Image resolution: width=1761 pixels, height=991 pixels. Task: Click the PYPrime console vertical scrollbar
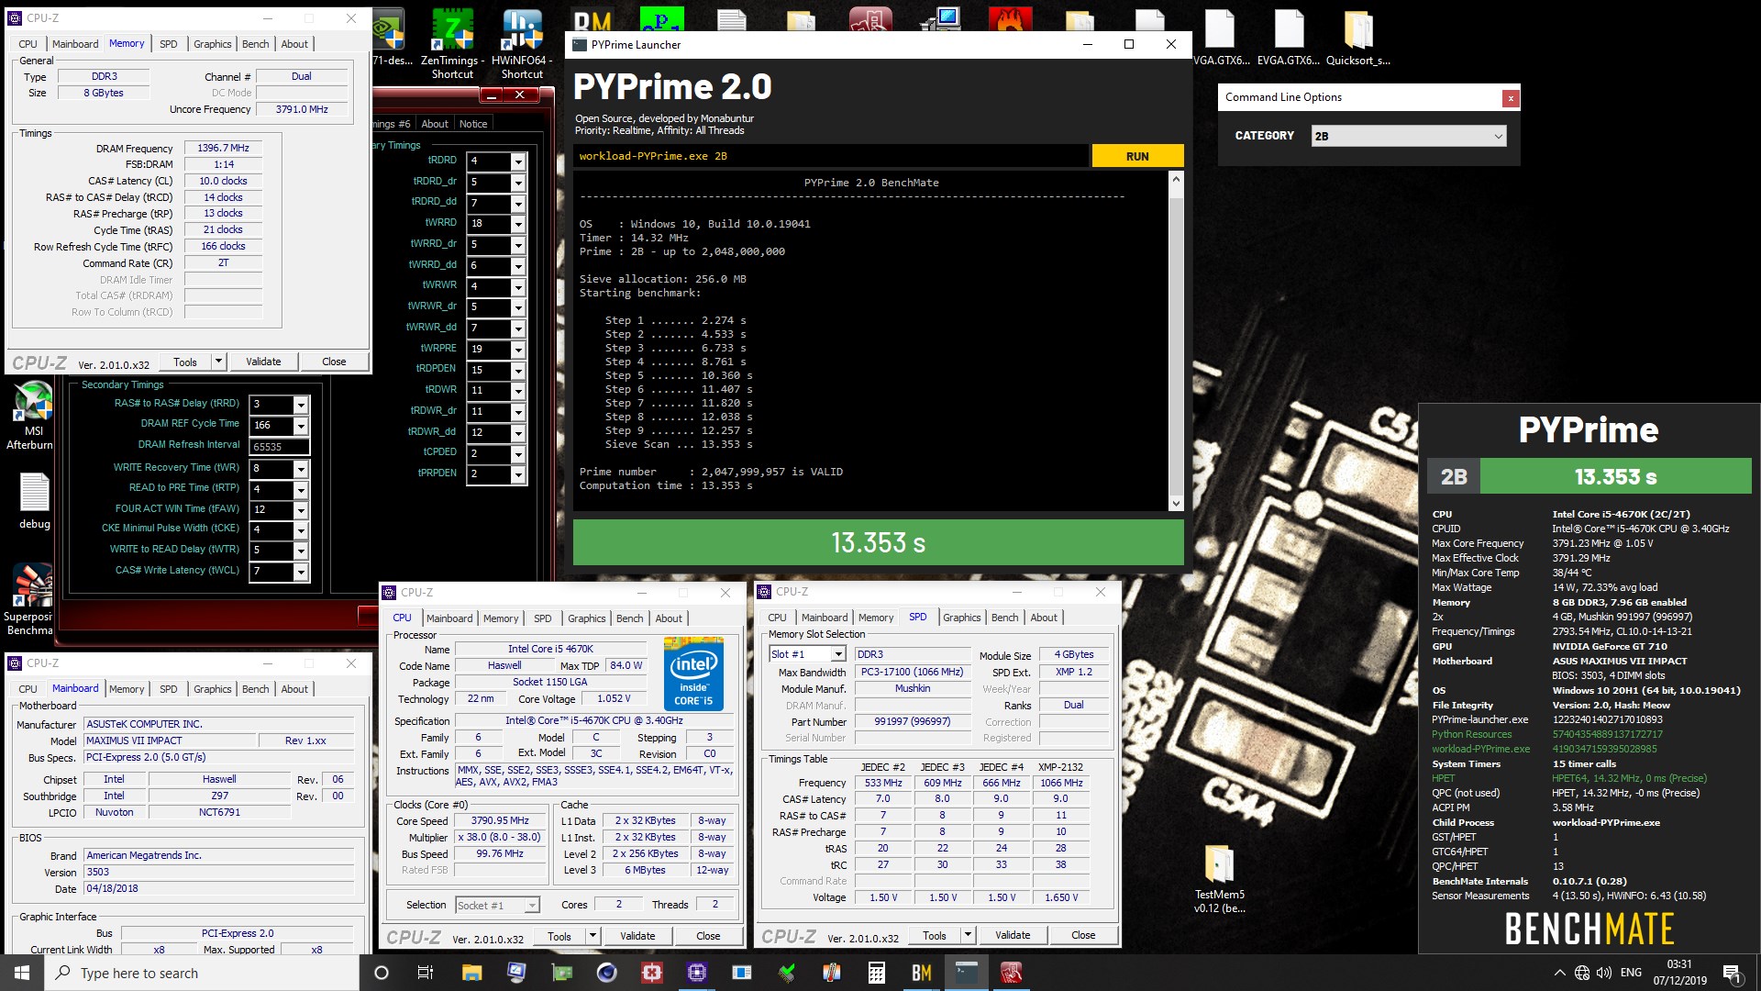1176,341
